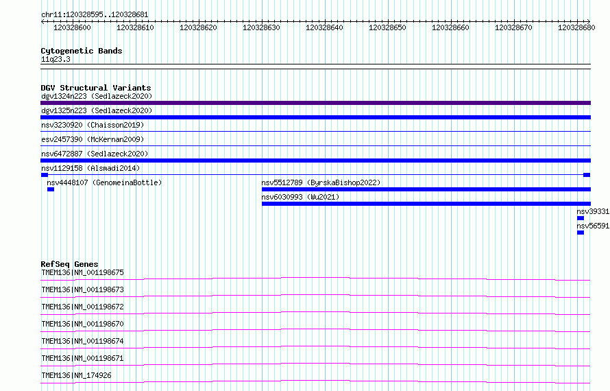The image size is (610, 391).
Task: Click the thick blue nsv6472887 variant bar
Action: coord(315,161)
